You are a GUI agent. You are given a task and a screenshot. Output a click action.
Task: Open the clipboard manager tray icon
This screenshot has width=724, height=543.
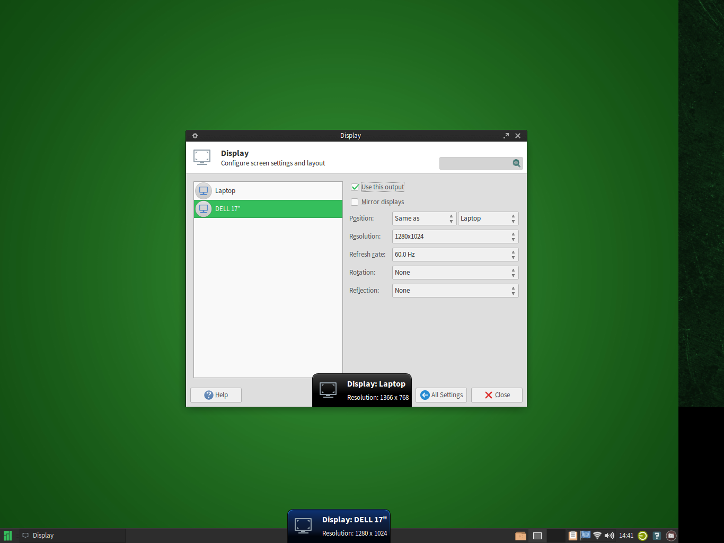(572, 536)
